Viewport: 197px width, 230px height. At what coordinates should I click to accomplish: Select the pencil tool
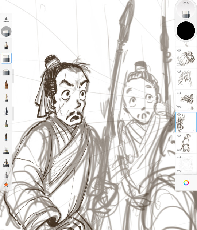click(x=6, y=45)
